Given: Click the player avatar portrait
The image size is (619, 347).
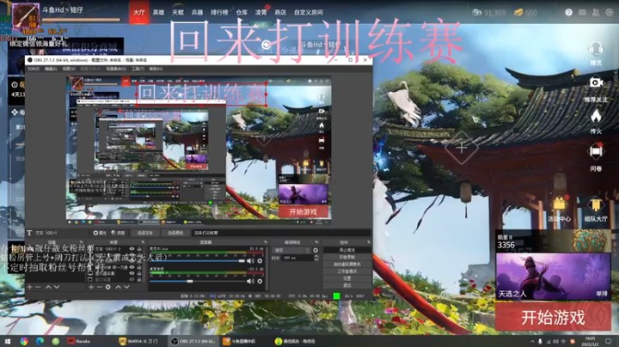Looking at the screenshot, I should tap(25, 16).
